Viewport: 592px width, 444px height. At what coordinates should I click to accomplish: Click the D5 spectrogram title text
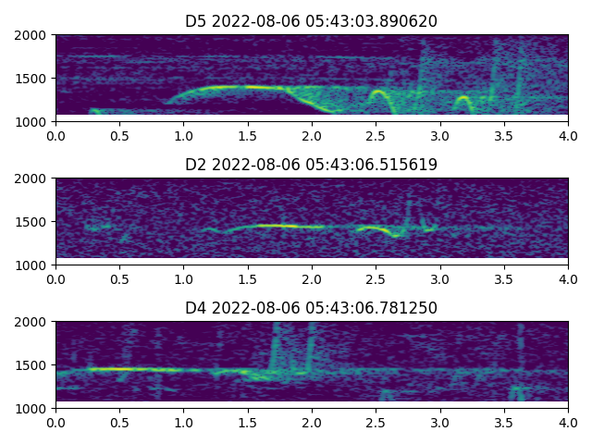tap(312, 21)
